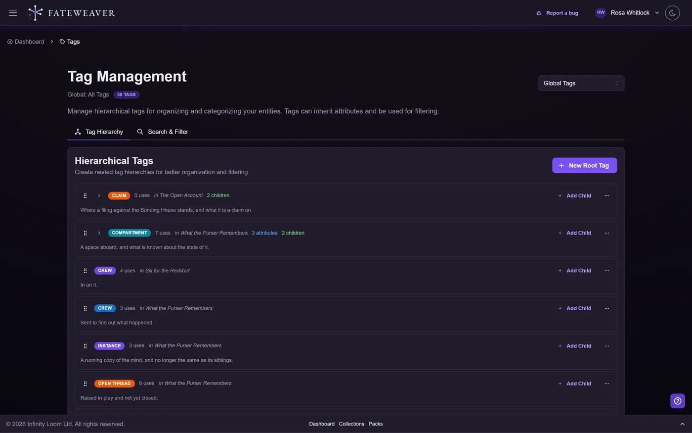Expand the CLAIM tag children
Viewport: 692px width, 433px height.
[99, 195]
